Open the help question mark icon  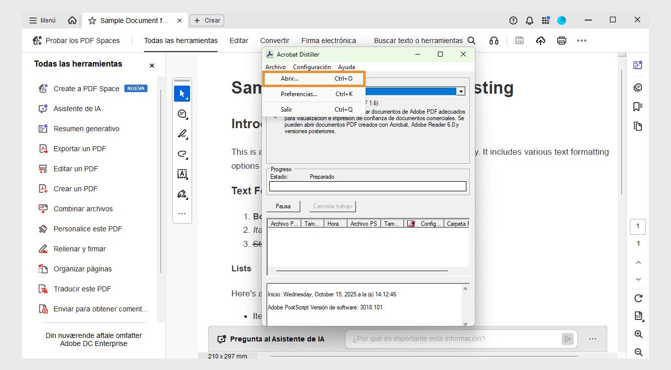[513, 21]
